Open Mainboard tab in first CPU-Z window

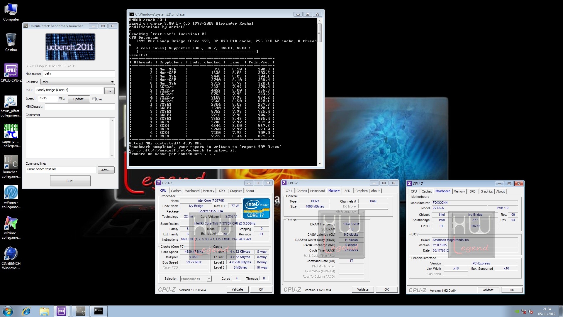[192, 191]
